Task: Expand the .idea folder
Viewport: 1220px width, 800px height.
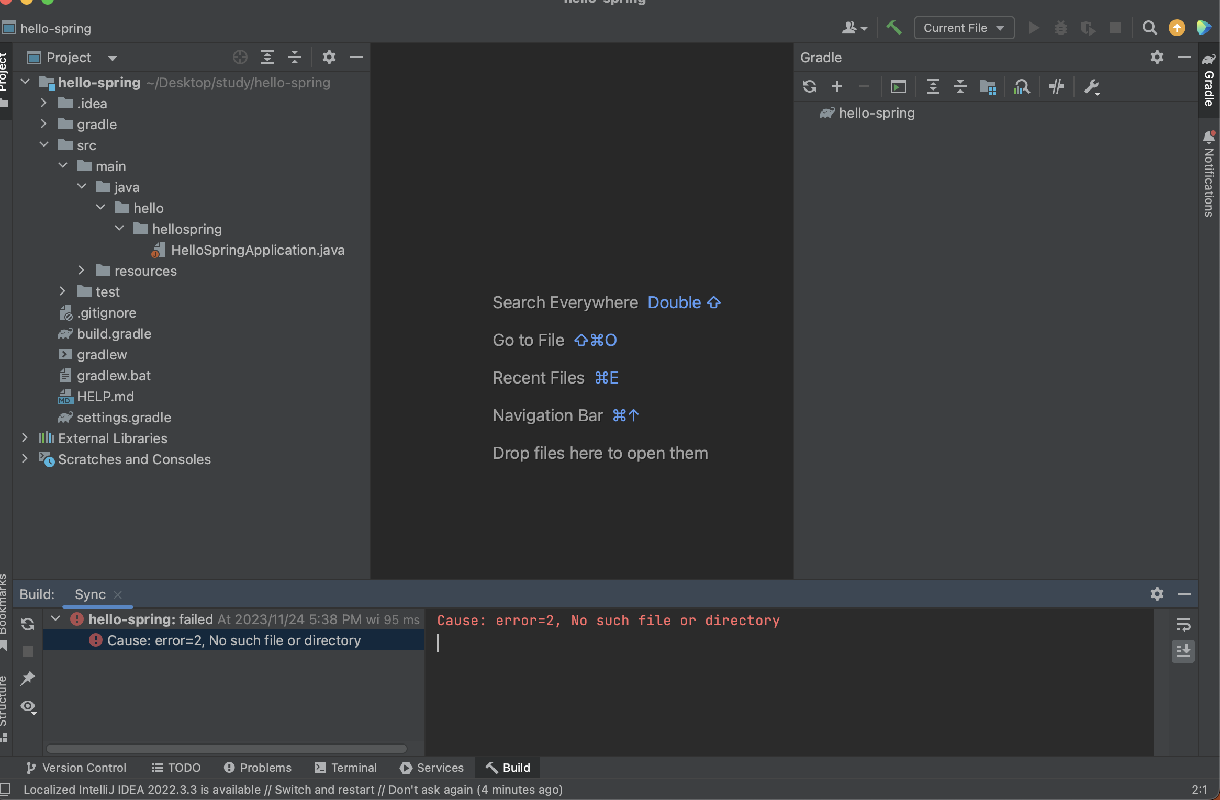Action: pos(44,103)
